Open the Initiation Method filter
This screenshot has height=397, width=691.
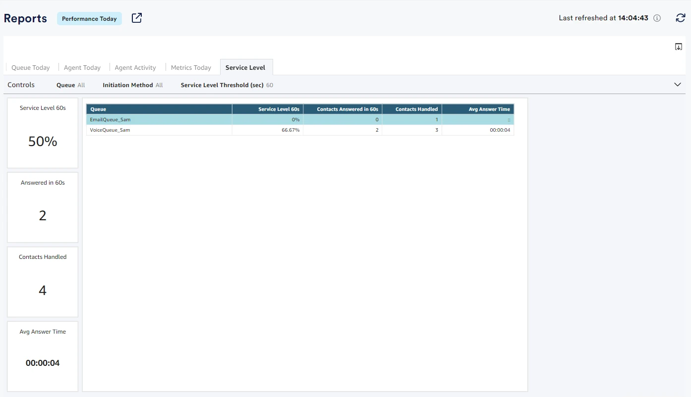pyautogui.click(x=132, y=85)
